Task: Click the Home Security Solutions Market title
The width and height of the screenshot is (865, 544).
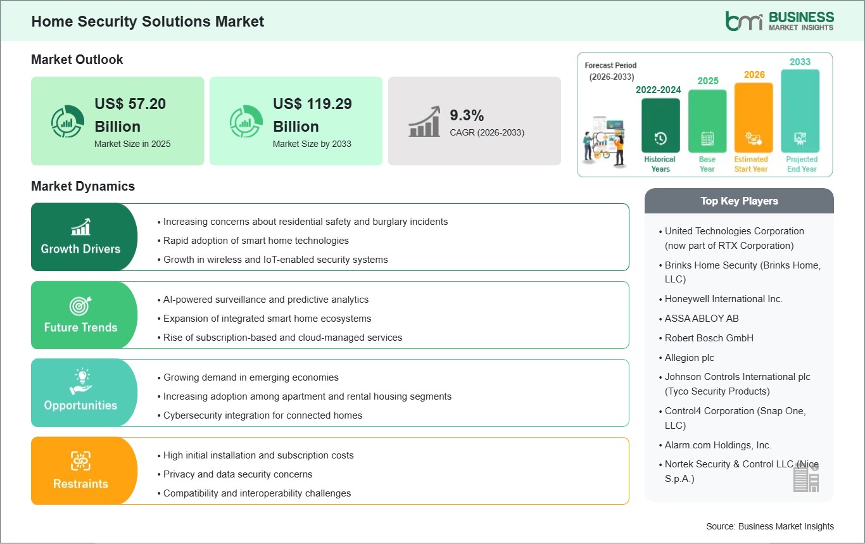Action: click(x=148, y=21)
